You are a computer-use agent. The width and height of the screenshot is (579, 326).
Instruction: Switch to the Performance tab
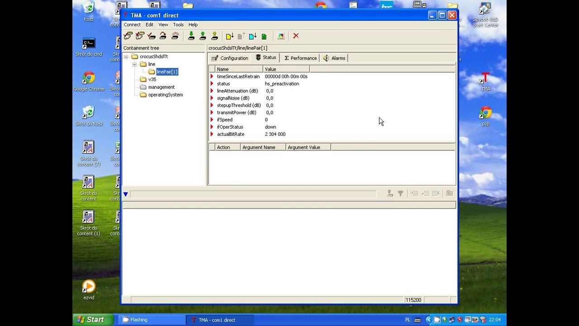tap(300, 58)
